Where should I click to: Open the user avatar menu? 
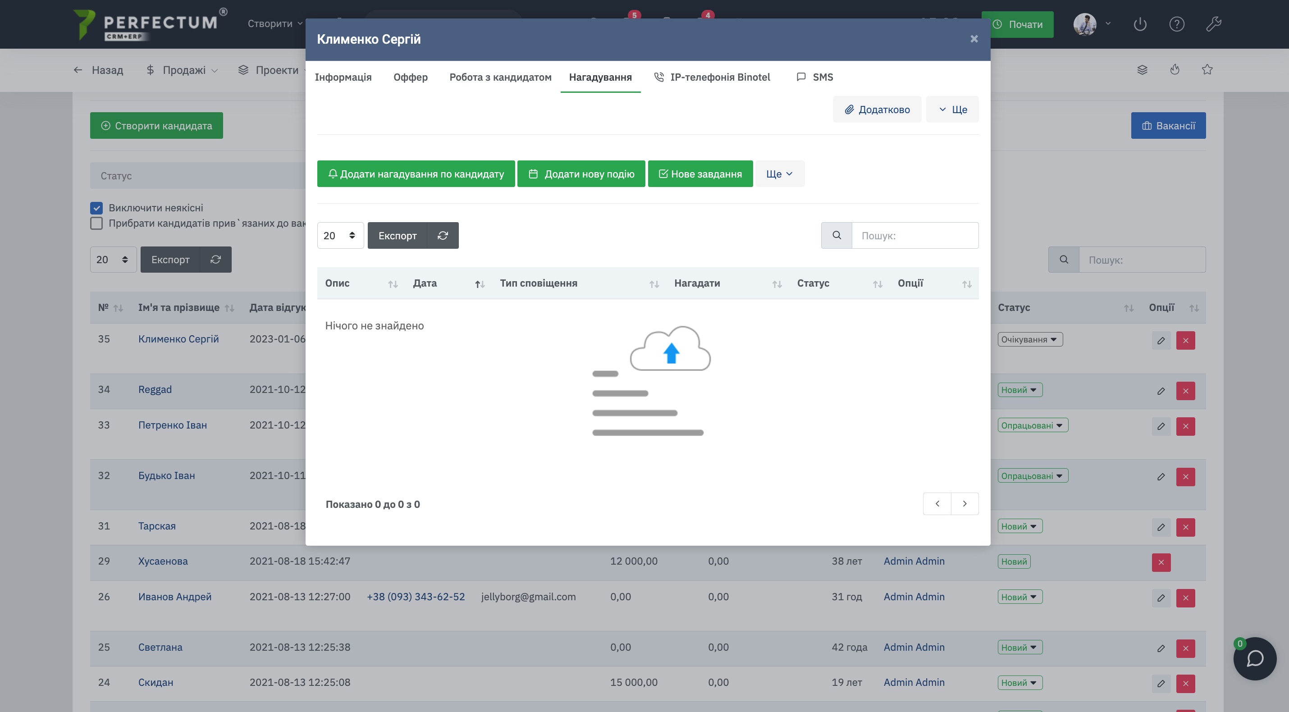coord(1092,24)
